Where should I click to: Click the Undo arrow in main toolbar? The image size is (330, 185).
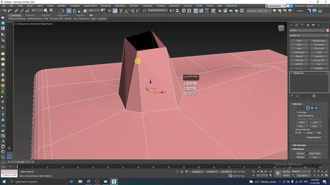[x=4, y=11]
